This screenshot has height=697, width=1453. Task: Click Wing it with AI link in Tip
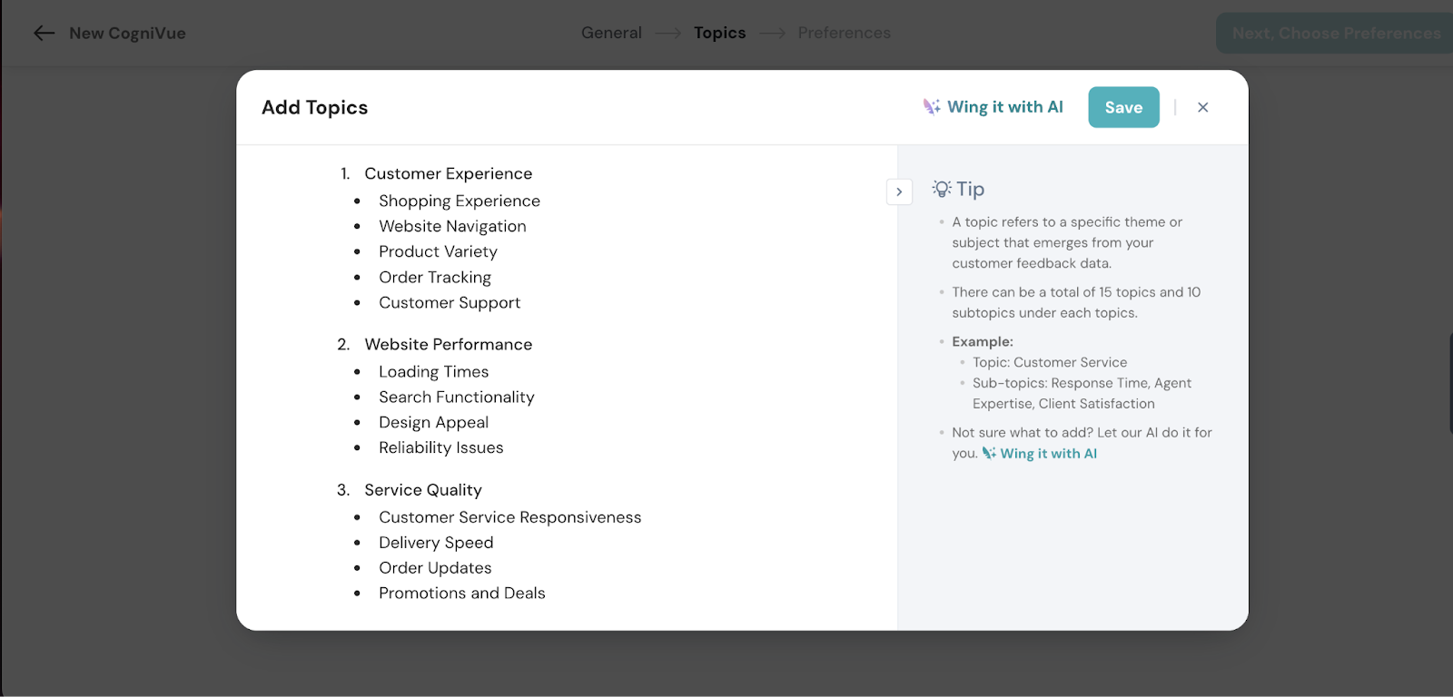click(1048, 454)
